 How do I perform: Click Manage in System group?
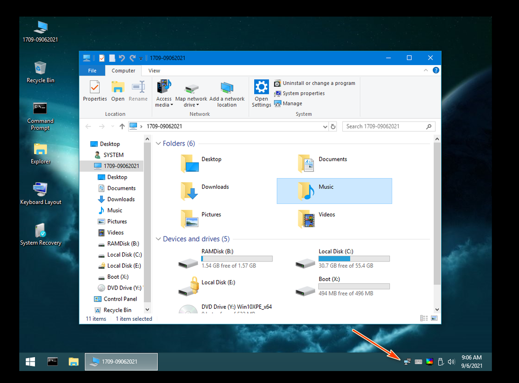288,103
